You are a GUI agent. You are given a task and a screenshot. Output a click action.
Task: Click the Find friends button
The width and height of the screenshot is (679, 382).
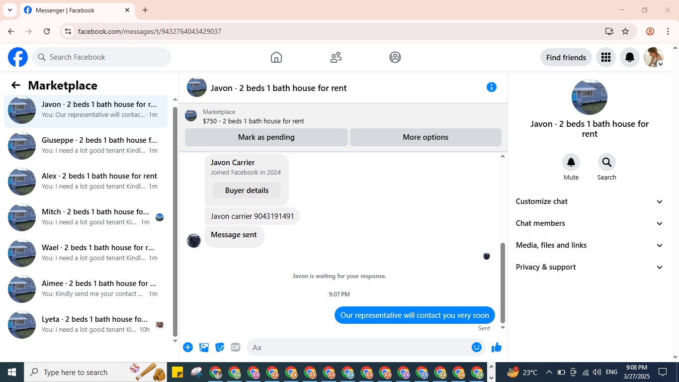(x=566, y=57)
